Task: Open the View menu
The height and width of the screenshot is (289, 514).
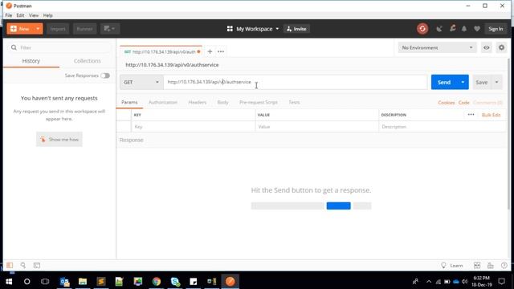Action: pyautogui.click(x=34, y=15)
